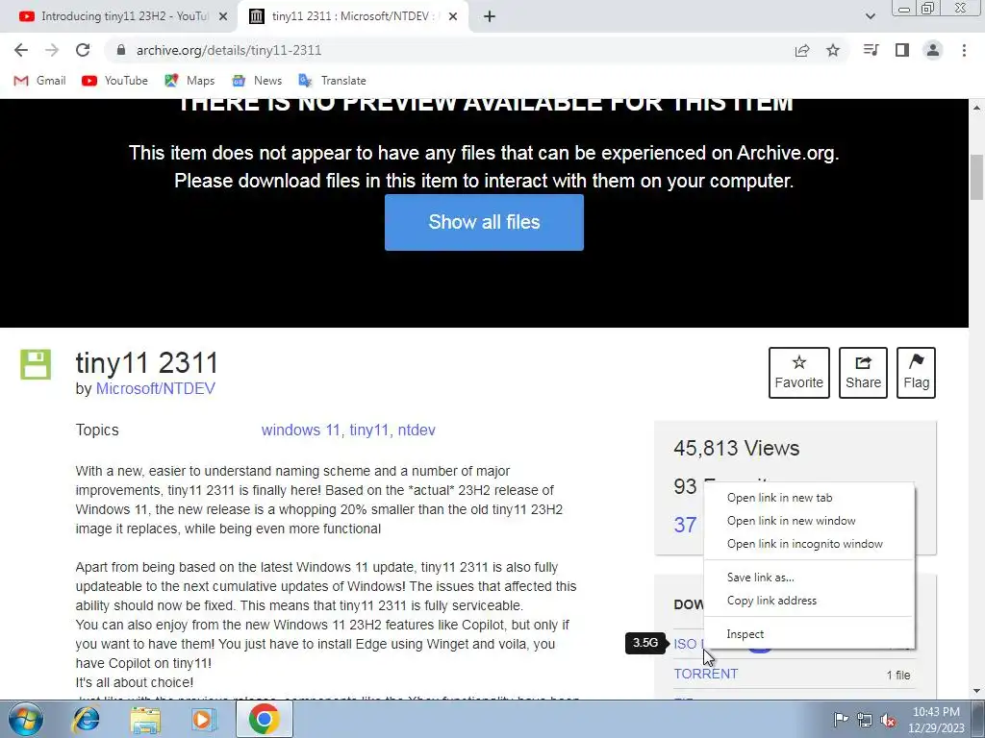
Task: Open Gmail bookmark
Action: [39, 81]
